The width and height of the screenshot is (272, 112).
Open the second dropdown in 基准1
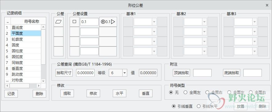(x=154, y=32)
